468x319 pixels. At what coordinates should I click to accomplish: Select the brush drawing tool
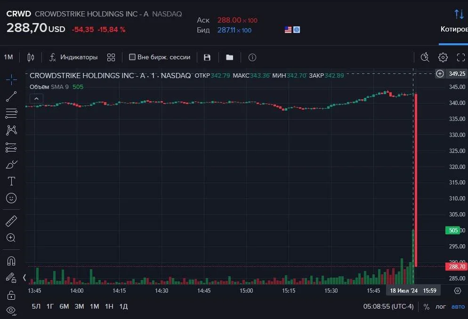coord(11,164)
